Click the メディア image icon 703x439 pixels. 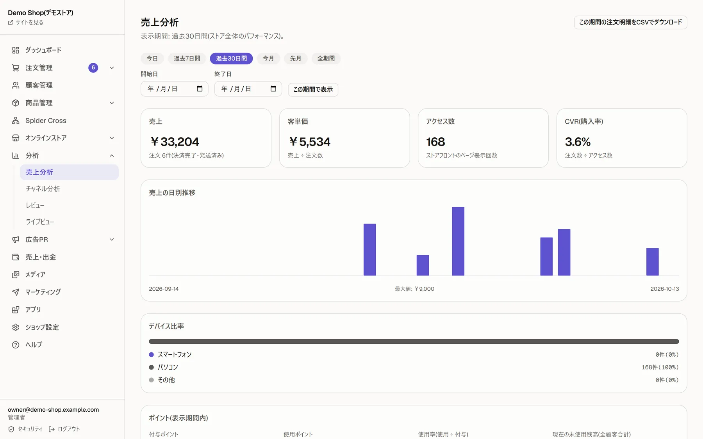coord(16,275)
